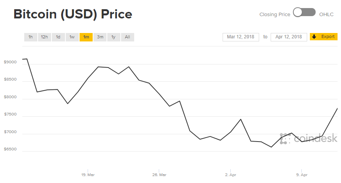Image resolution: width=341 pixels, height=183 pixels.
Task: Click the price line peak near $9000
Action: pyautogui.click(x=27, y=59)
